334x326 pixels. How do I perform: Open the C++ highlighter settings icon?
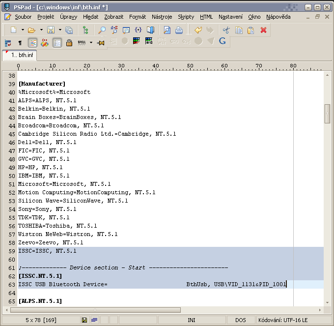point(45,43)
